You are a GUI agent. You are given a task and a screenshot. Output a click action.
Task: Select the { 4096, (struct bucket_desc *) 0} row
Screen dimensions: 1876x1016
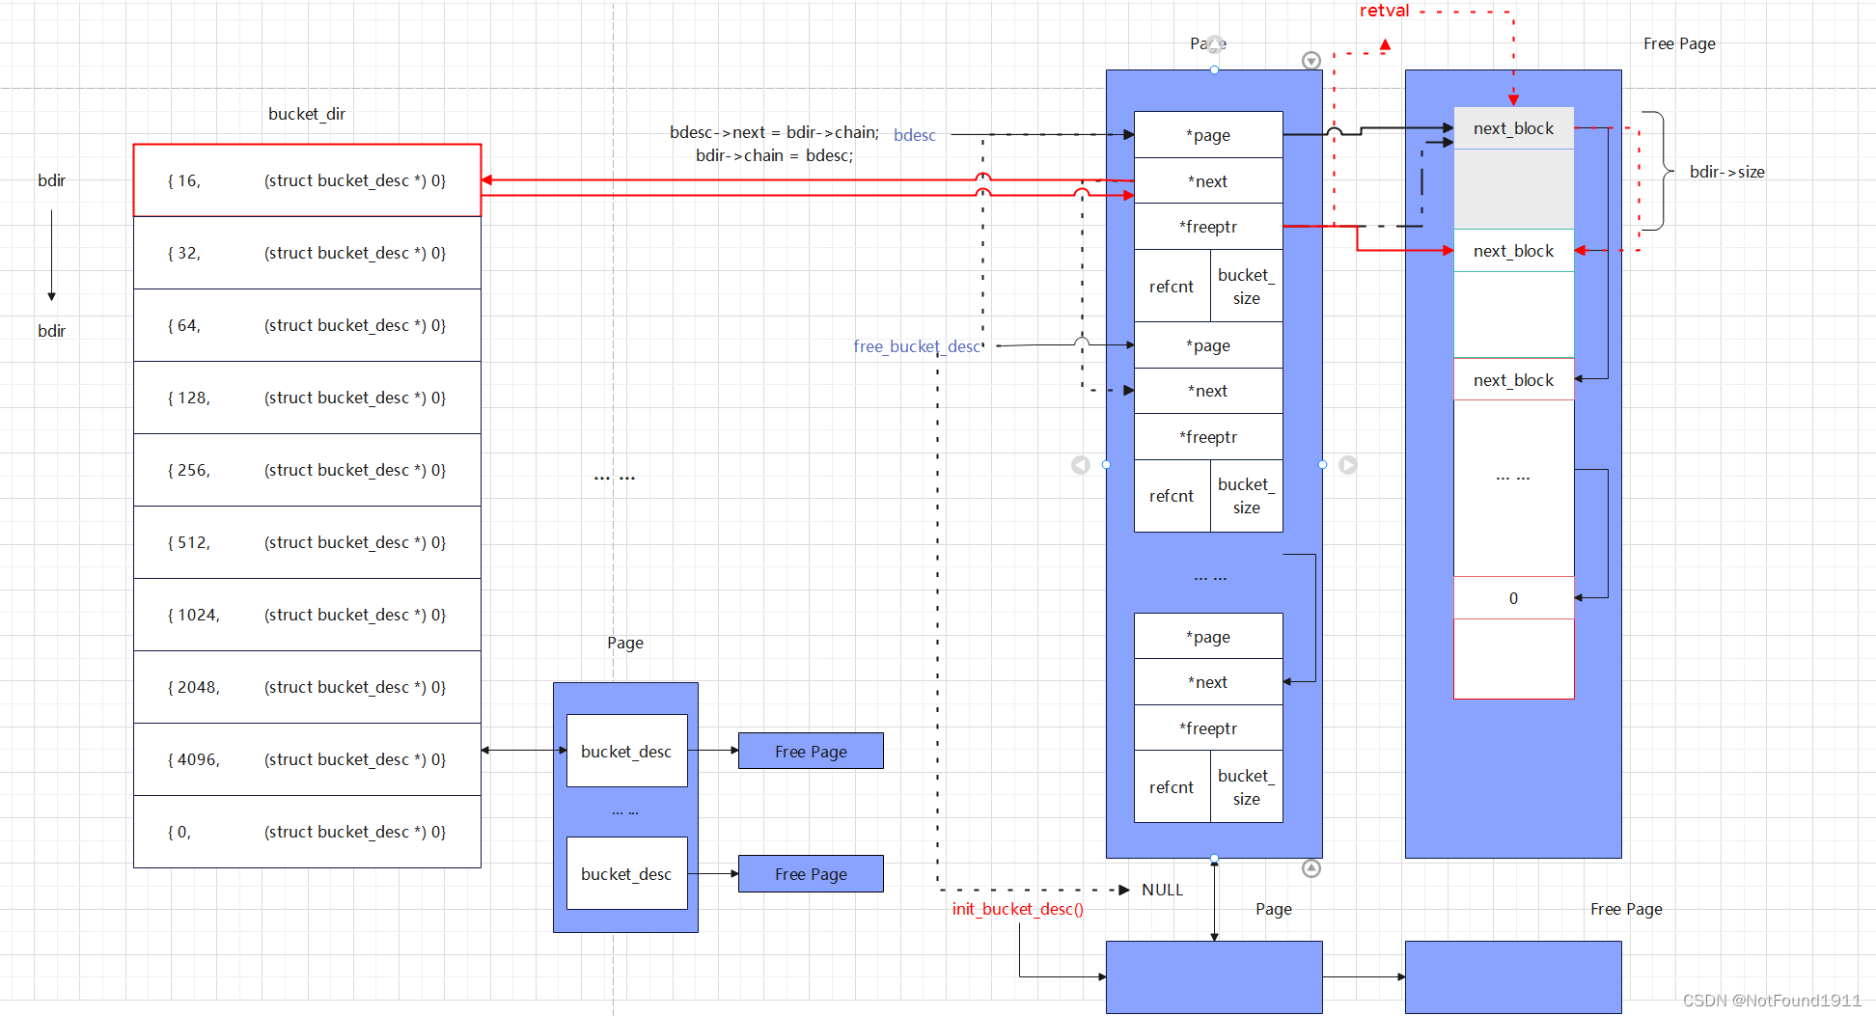[x=307, y=759]
